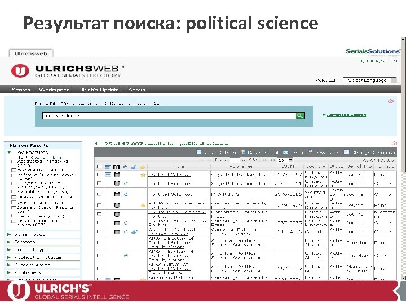406x304 pixels.
Task: Collapse the Key Features filter section
Action: click(10, 152)
